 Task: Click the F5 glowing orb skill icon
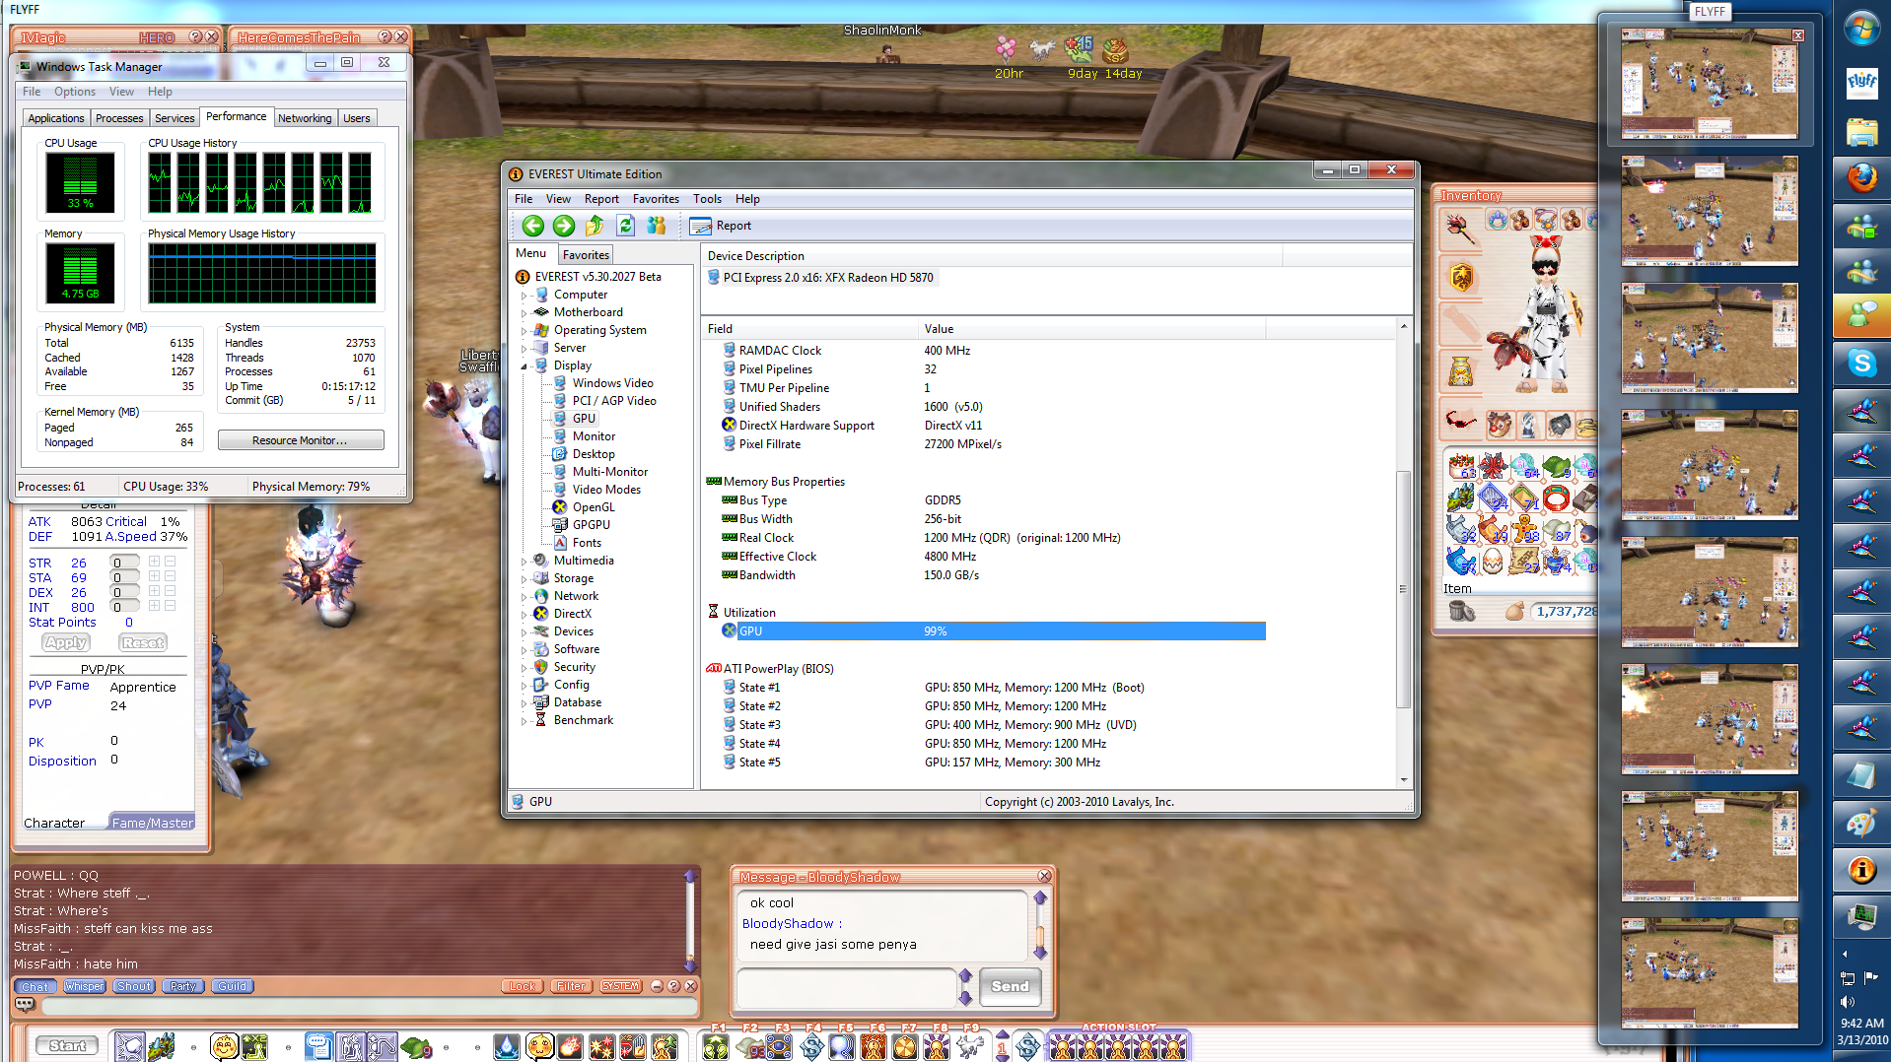pos(842,1046)
